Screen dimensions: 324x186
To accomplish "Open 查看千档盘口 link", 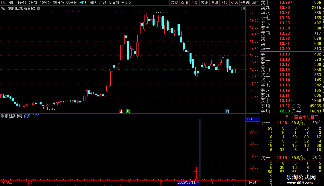I will [306, 117].
